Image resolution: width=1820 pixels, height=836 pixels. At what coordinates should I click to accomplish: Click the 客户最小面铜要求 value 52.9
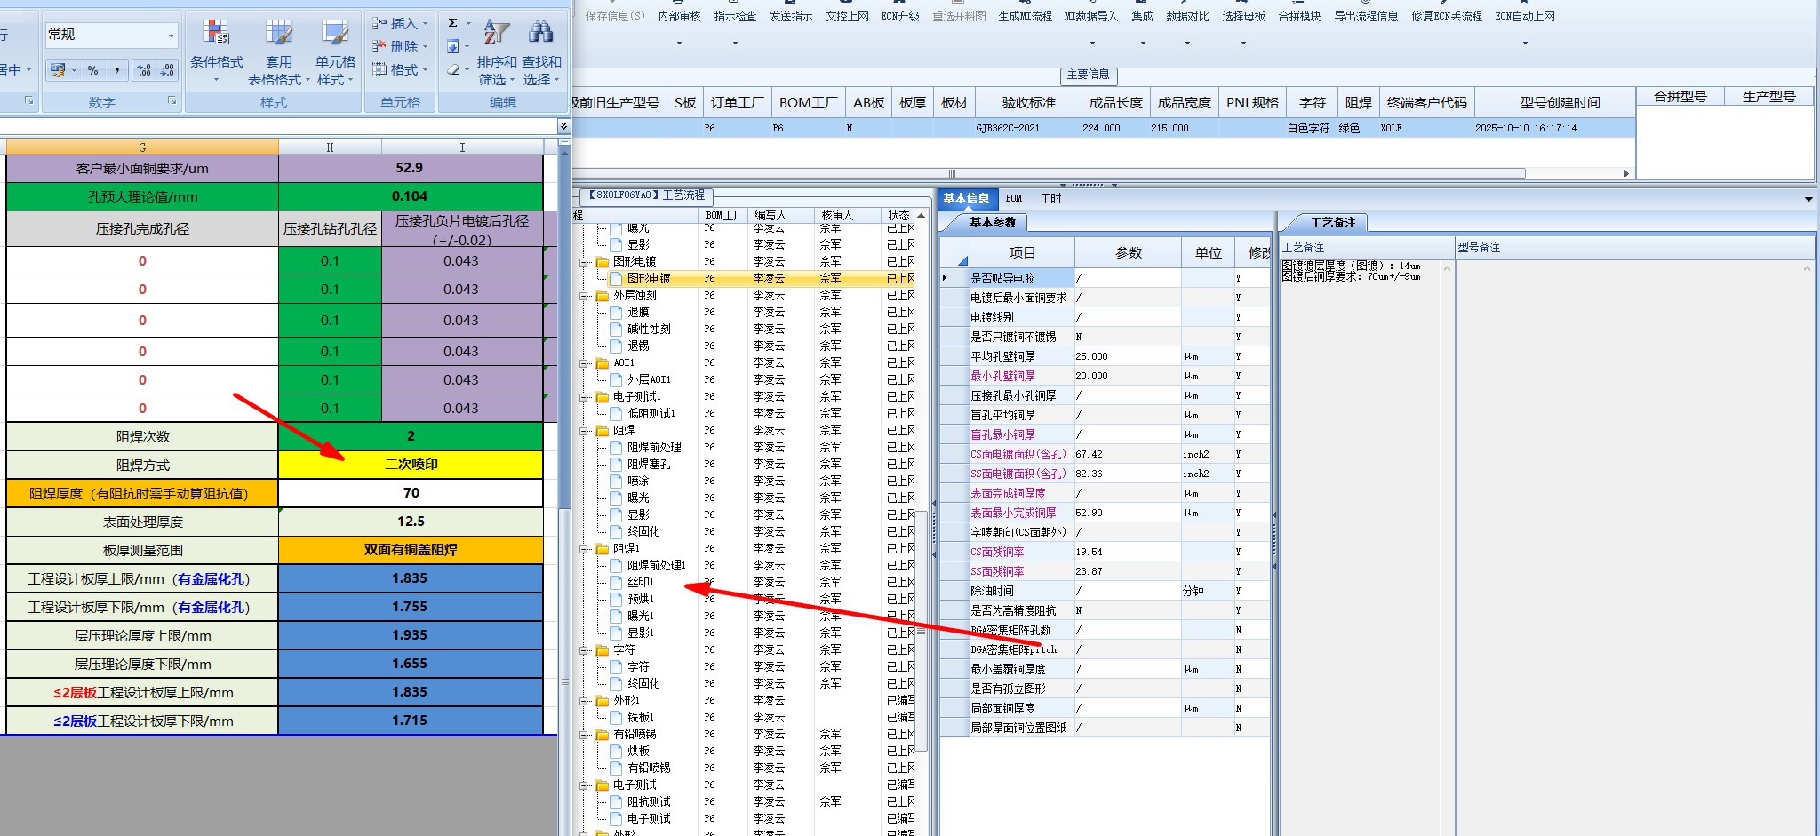410,168
